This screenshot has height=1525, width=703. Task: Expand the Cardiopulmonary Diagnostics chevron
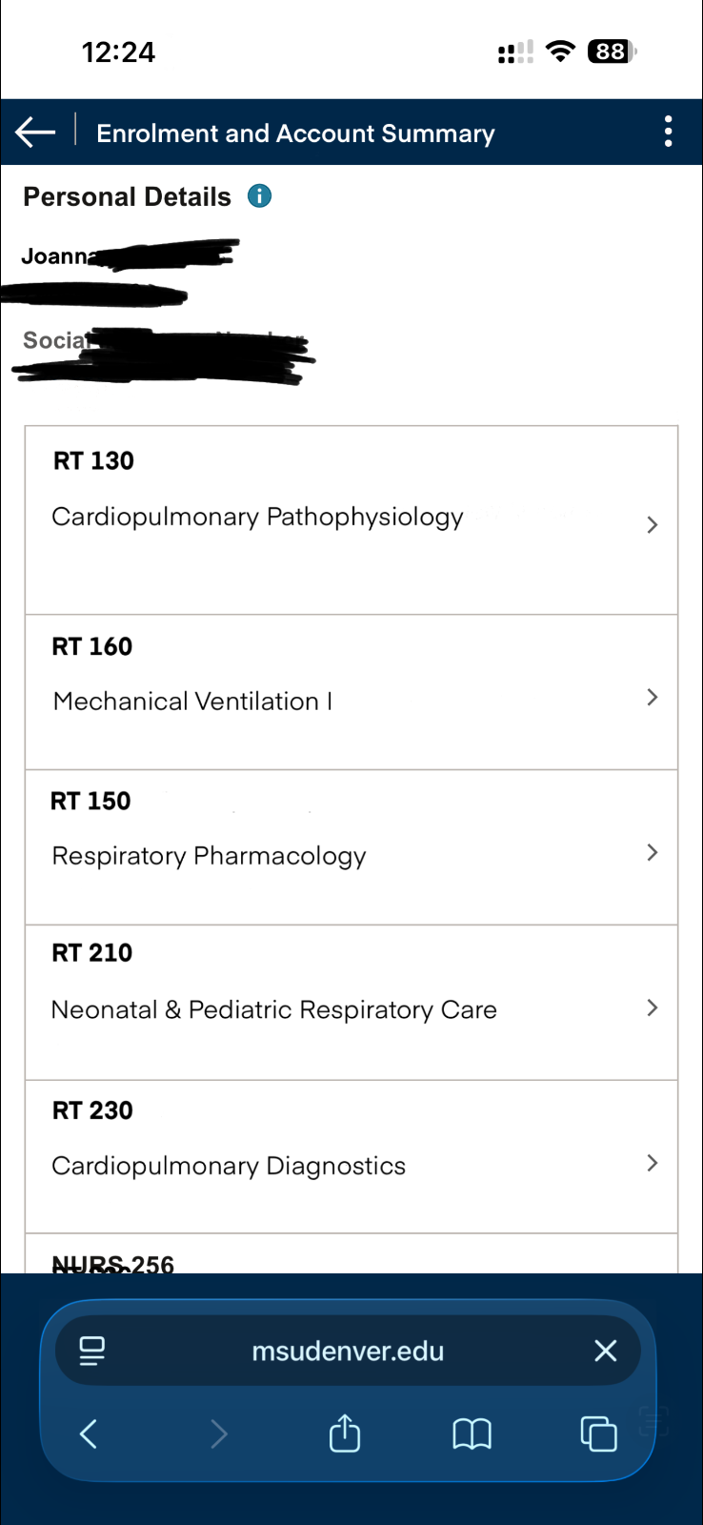click(653, 1163)
